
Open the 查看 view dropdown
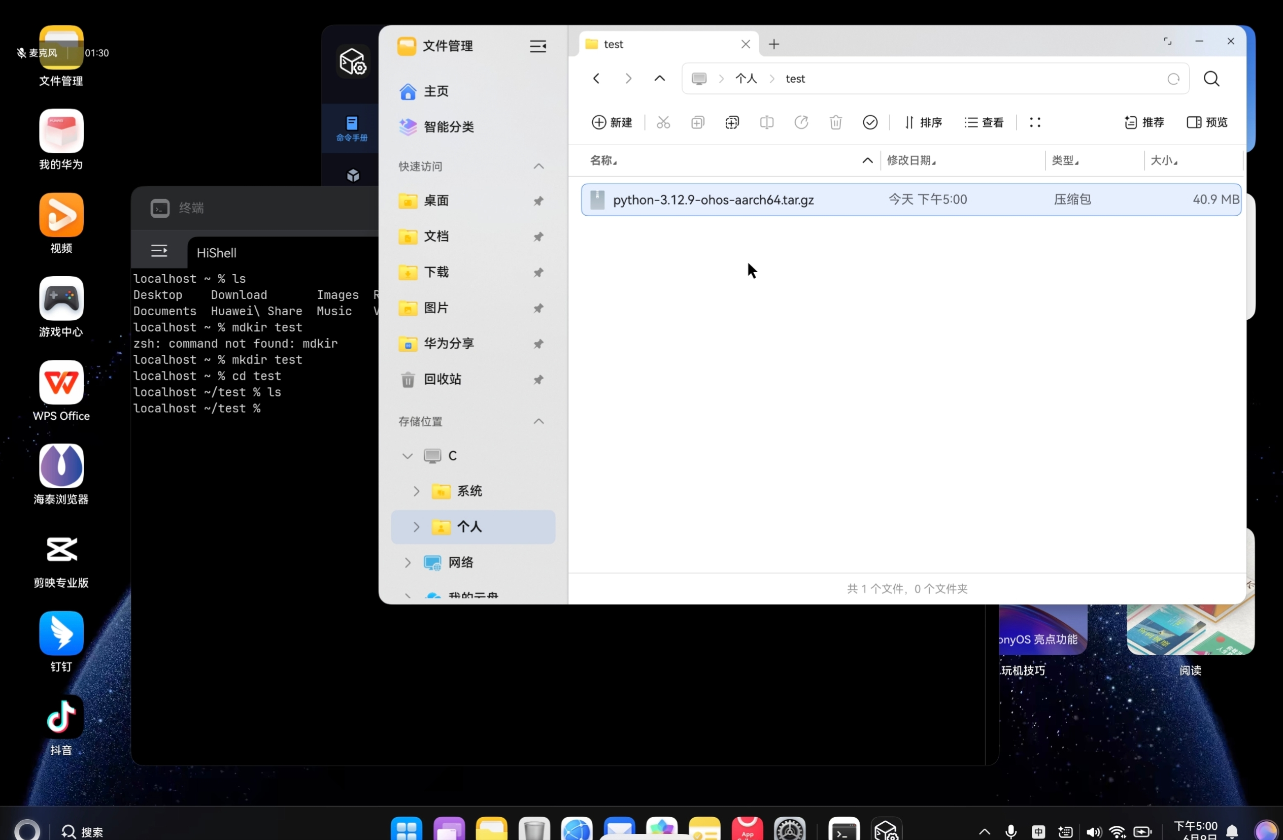[x=984, y=122]
